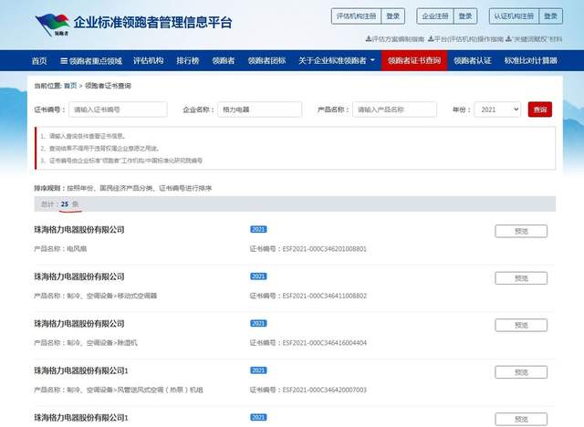Open the 领跑者 nav item
The height and width of the screenshot is (427, 584).
[223, 61]
